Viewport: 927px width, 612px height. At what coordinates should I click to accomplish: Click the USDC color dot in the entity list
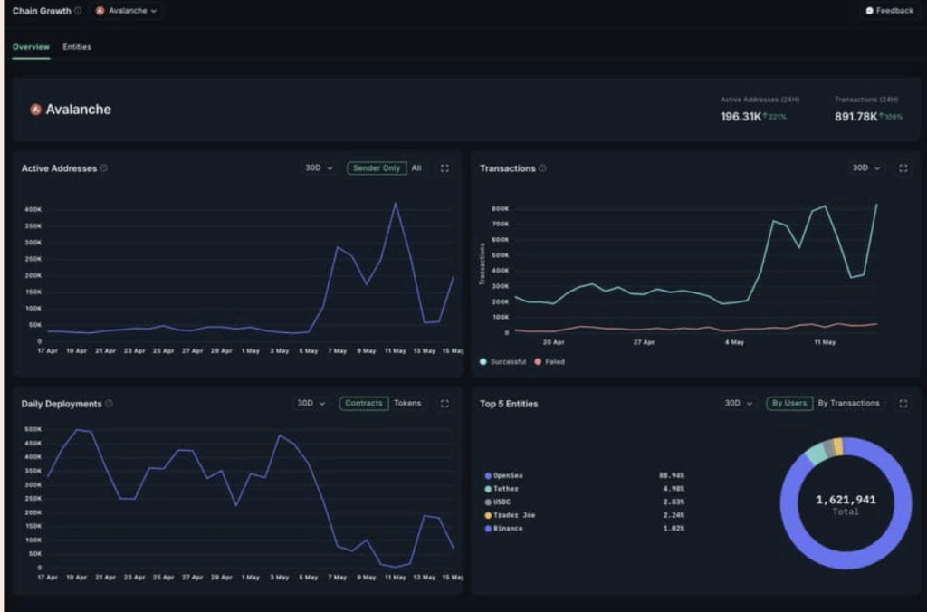point(488,502)
